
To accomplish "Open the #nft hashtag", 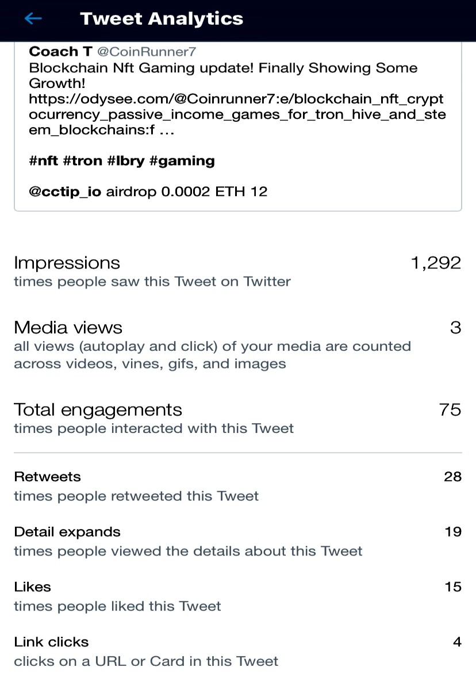I will [x=43, y=161].
